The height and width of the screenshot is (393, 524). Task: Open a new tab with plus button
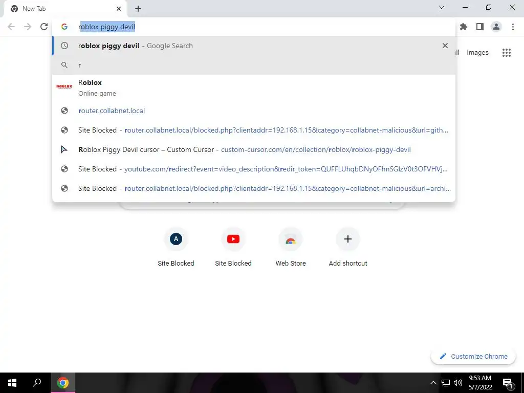(138, 9)
